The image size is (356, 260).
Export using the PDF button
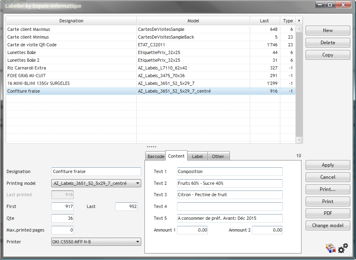click(328, 213)
